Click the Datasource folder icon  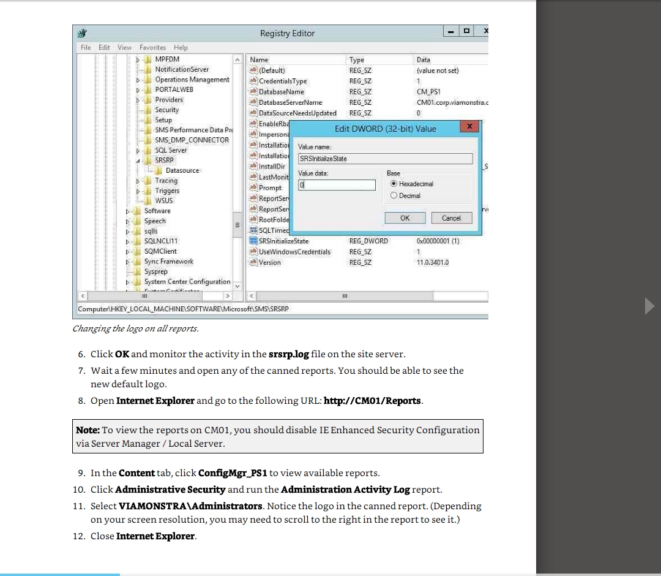click(x=159, y=170)
